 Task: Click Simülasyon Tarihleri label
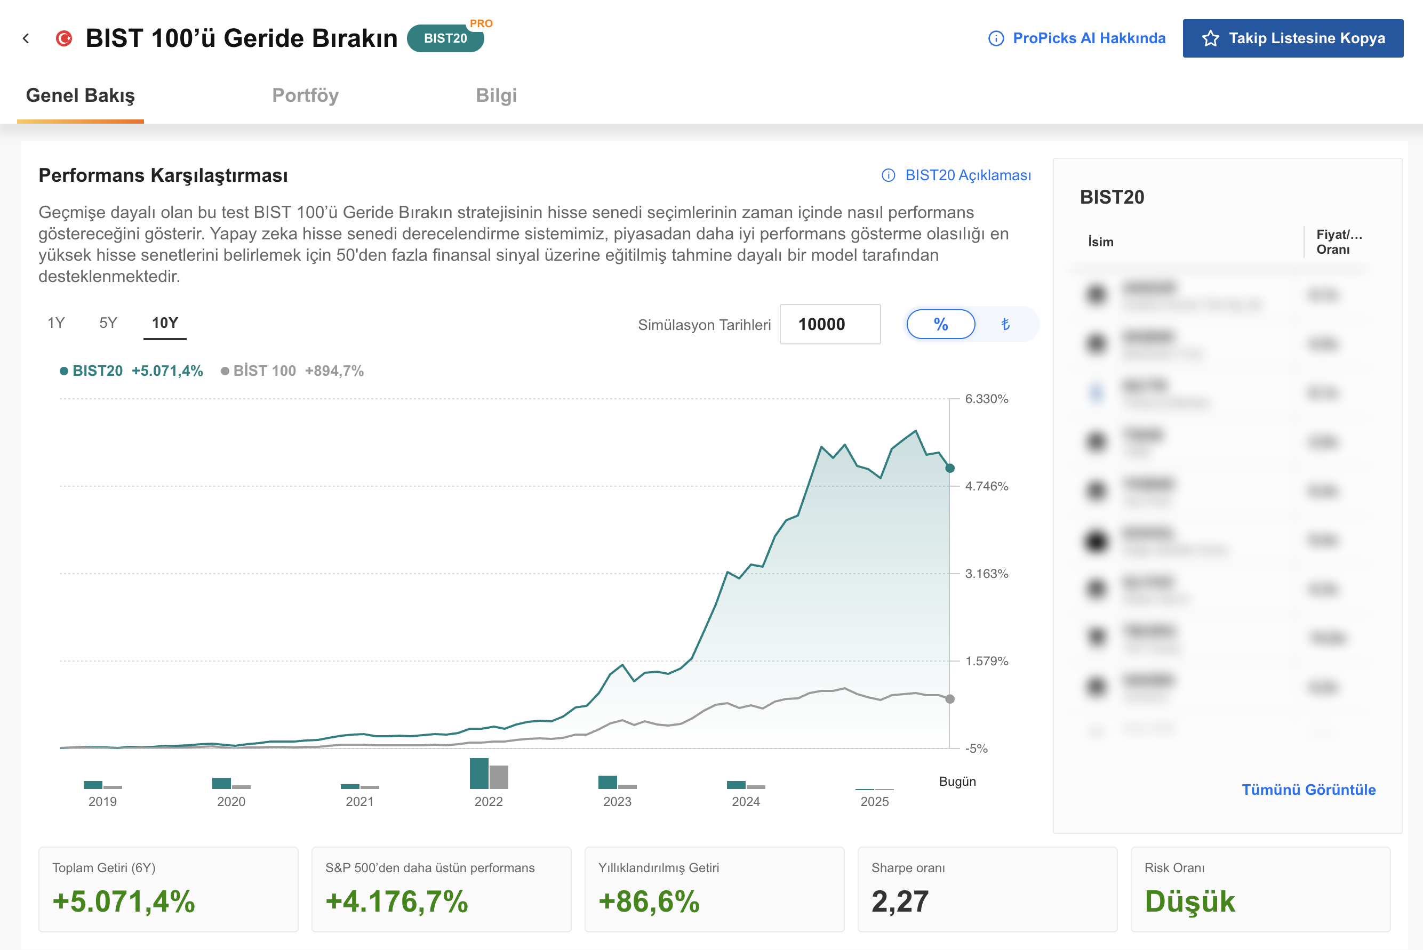click(x=704, y=325)
